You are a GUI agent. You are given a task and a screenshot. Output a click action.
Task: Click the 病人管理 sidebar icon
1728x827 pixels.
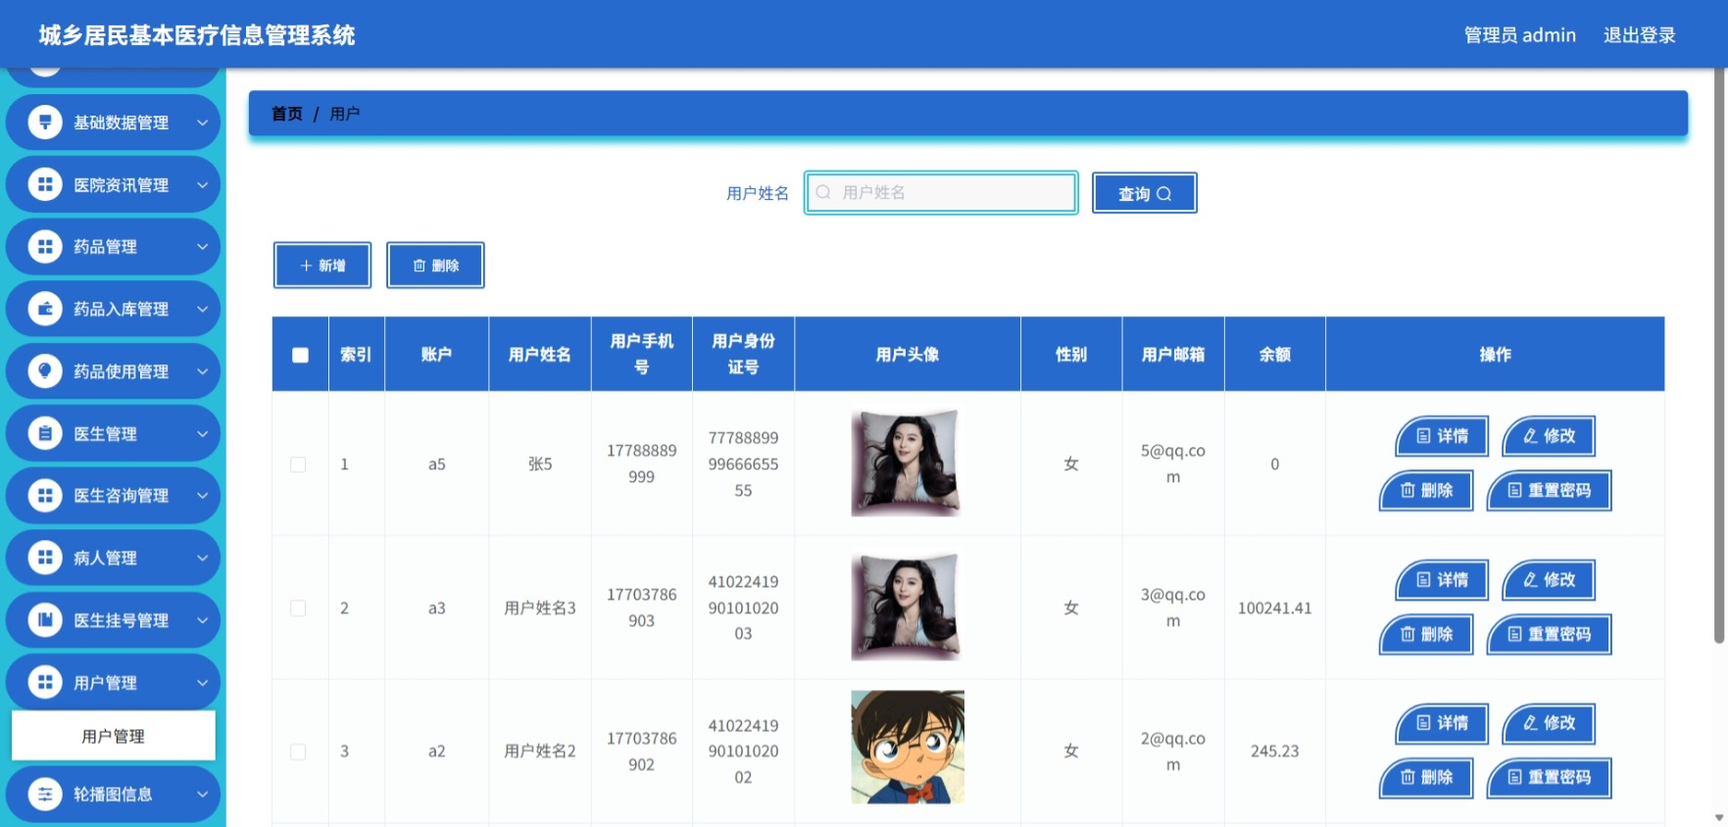(45, 558)
